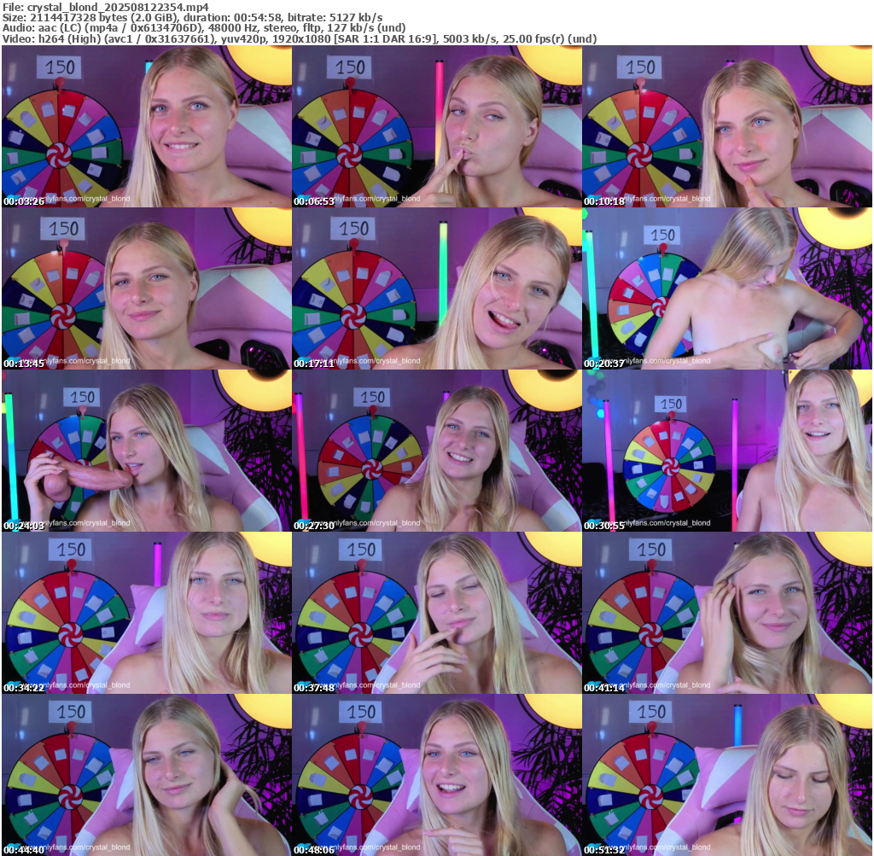Choose the thumbnail at 00:37:48
The width and height of the screenshot is (874, 856).
[437, 613]
